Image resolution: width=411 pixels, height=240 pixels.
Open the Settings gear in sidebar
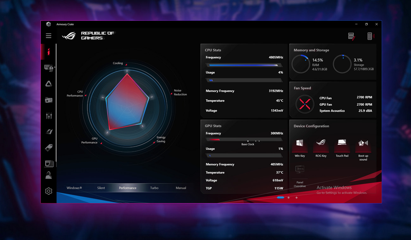[x=48, y=191]
